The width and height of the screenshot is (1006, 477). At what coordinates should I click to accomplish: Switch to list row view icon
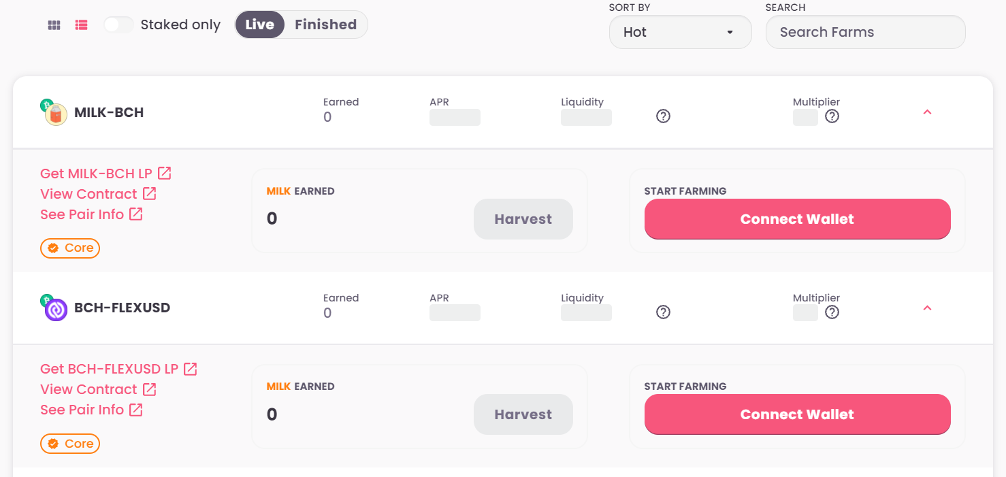click(x=82, y=25)
